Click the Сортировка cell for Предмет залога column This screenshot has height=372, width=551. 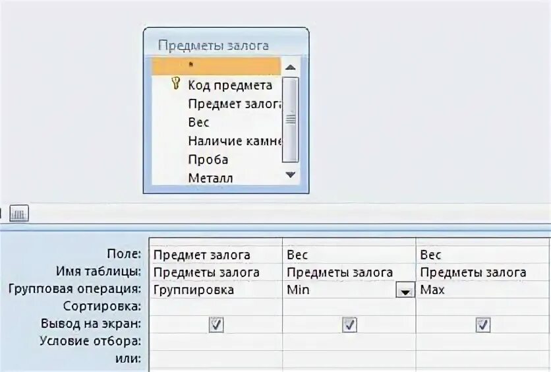coord(216,307)
